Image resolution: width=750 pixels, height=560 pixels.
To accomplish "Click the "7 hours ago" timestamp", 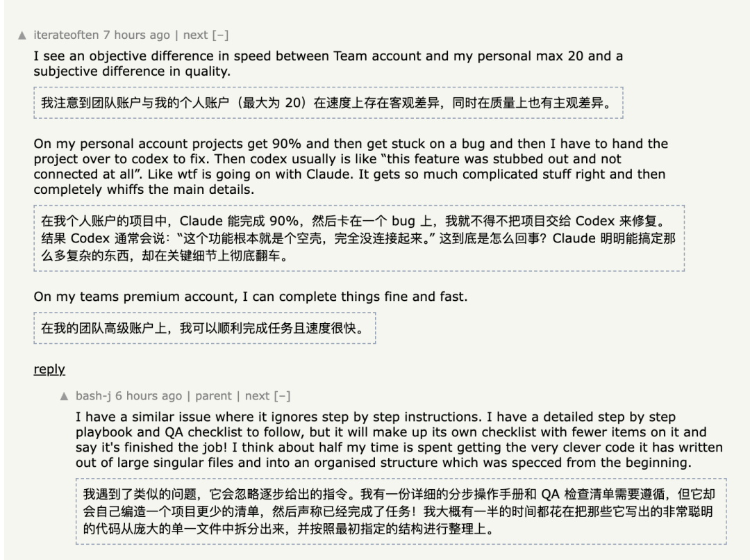I will pyautogui.click(x=136, y=35).
